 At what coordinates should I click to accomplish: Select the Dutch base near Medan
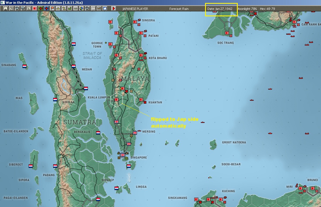click(74, 66)
